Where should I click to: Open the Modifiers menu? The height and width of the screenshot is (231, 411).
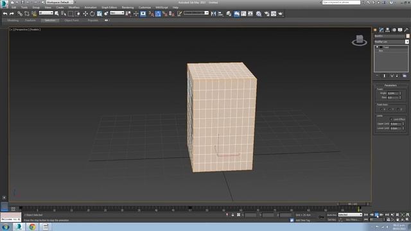click(x=74, y=8)
